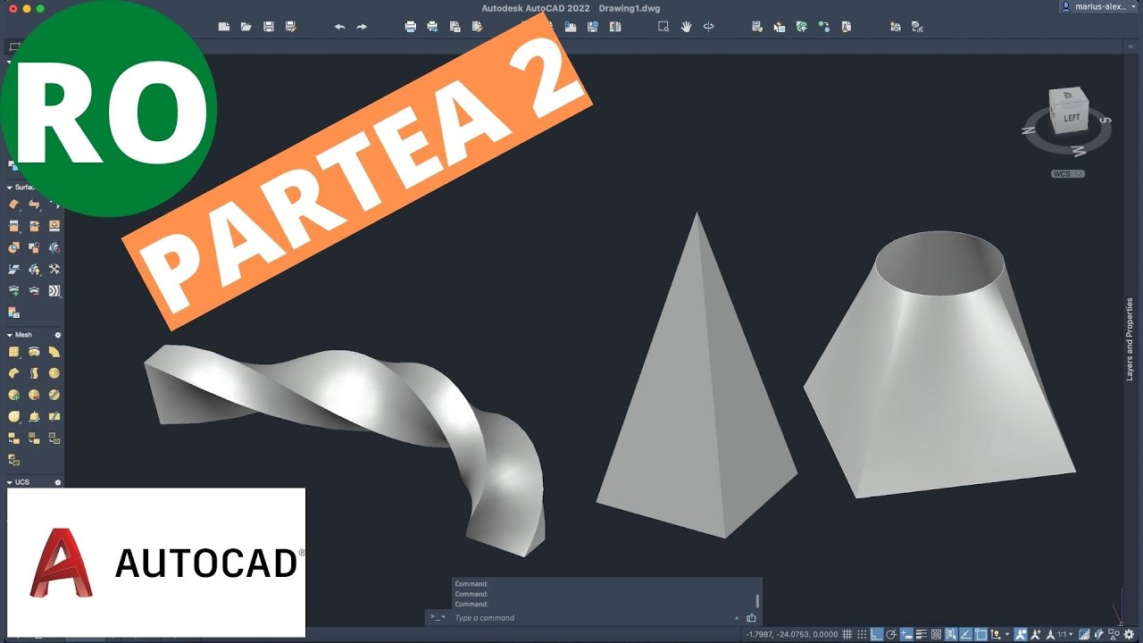Toggle Dynamic Input in status bar
1143x643 pixels.
(x=906, y=634)
